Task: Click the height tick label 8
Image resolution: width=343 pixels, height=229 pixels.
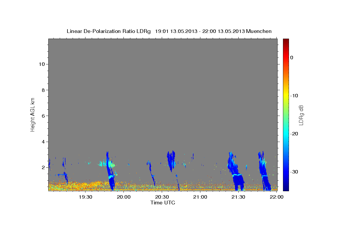Action: pos(43,90)
